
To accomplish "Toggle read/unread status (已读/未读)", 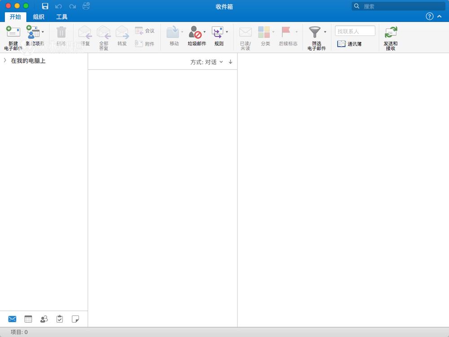I will (x=245, y=36).
